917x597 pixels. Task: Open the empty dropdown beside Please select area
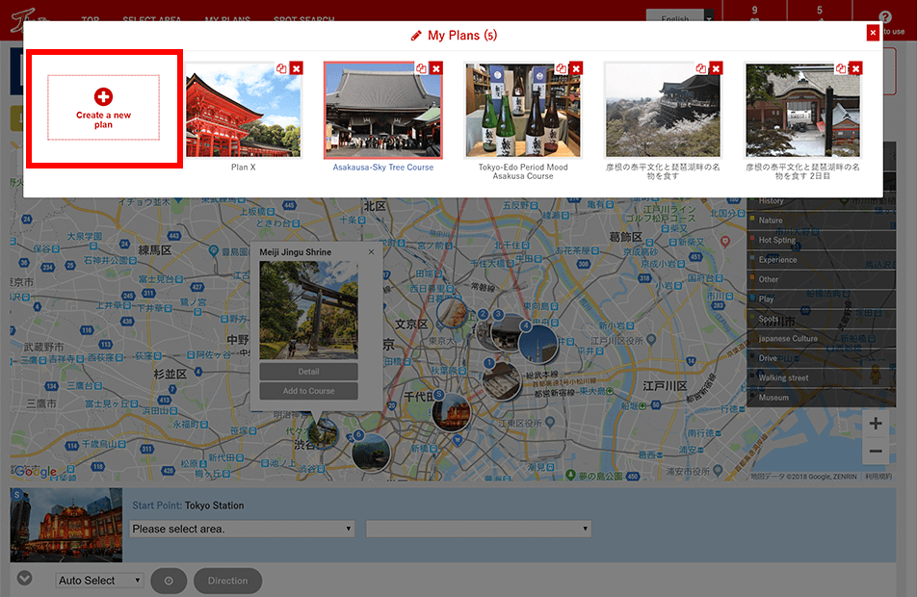click(x=479, y=529)
